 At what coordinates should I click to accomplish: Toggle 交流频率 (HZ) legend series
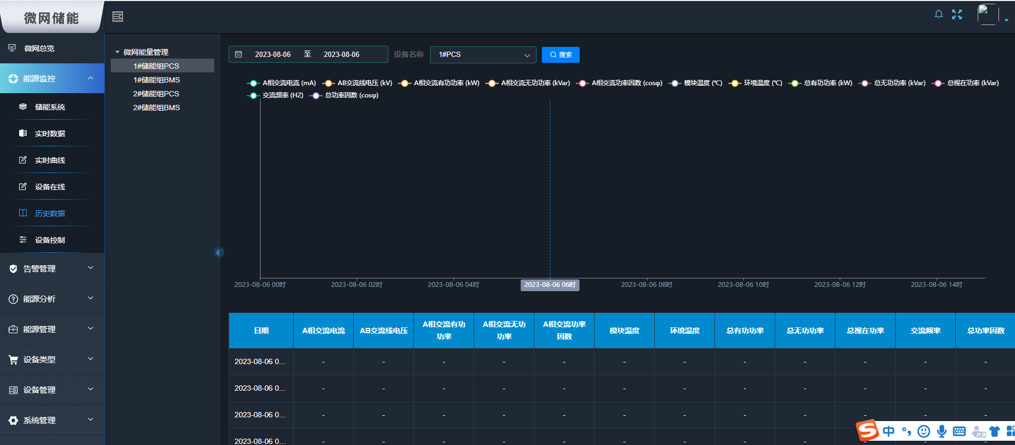tap(275, 95)
